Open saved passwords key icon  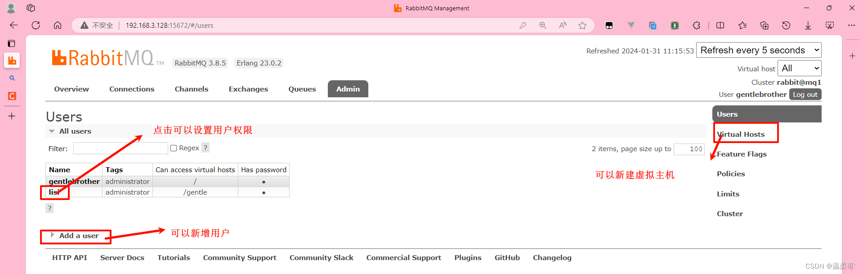[x=523, y=26]
